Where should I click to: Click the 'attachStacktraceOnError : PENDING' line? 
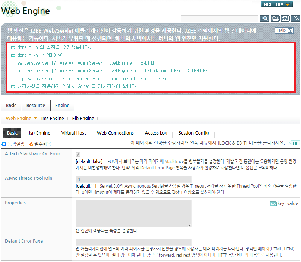point(113,71)
